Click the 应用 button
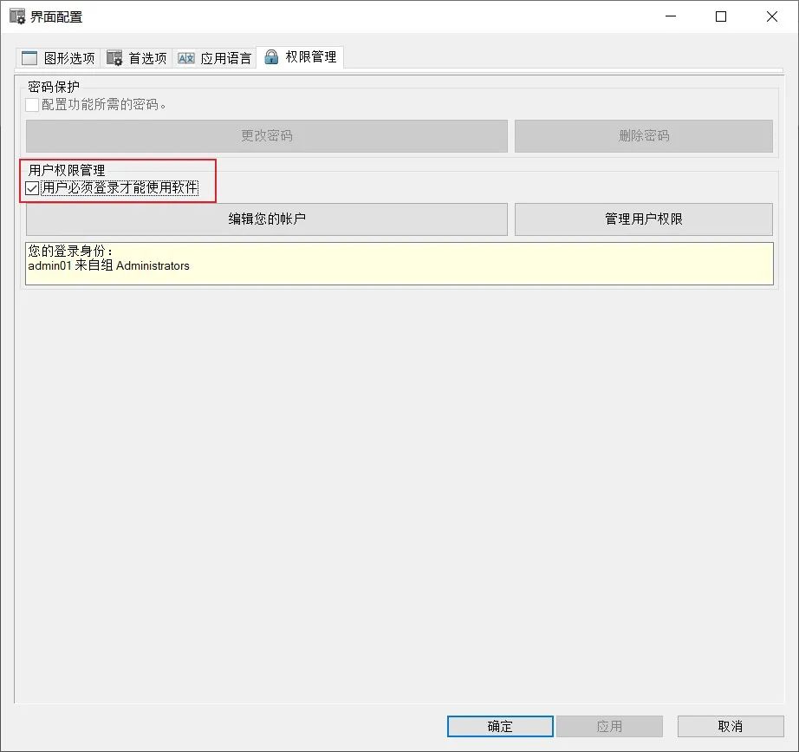 point(610,726)
